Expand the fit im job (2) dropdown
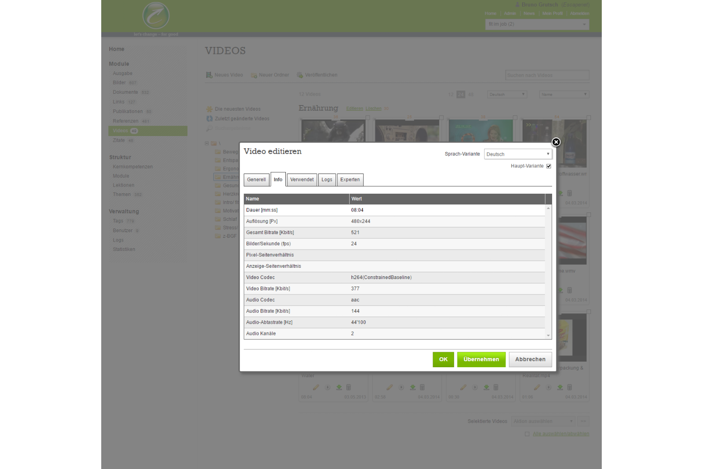 [x=537, y=24]
